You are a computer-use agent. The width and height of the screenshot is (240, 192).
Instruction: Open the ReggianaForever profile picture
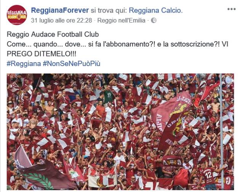coord(17,15)
